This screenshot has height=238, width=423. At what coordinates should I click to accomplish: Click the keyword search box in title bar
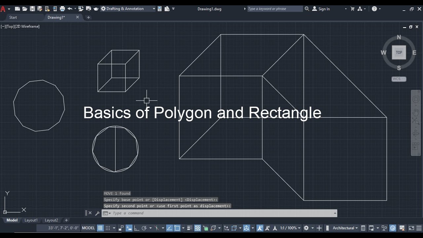coord(275,9)
